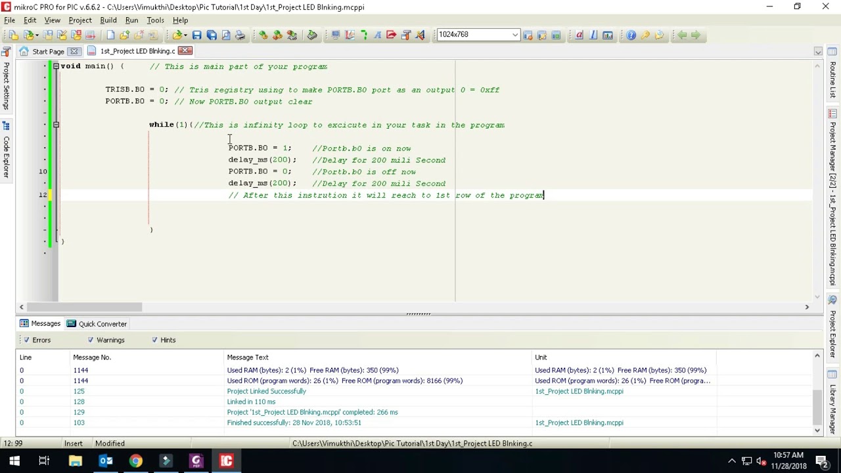Create a new blank file via toolbar

[x=110, y=35]
